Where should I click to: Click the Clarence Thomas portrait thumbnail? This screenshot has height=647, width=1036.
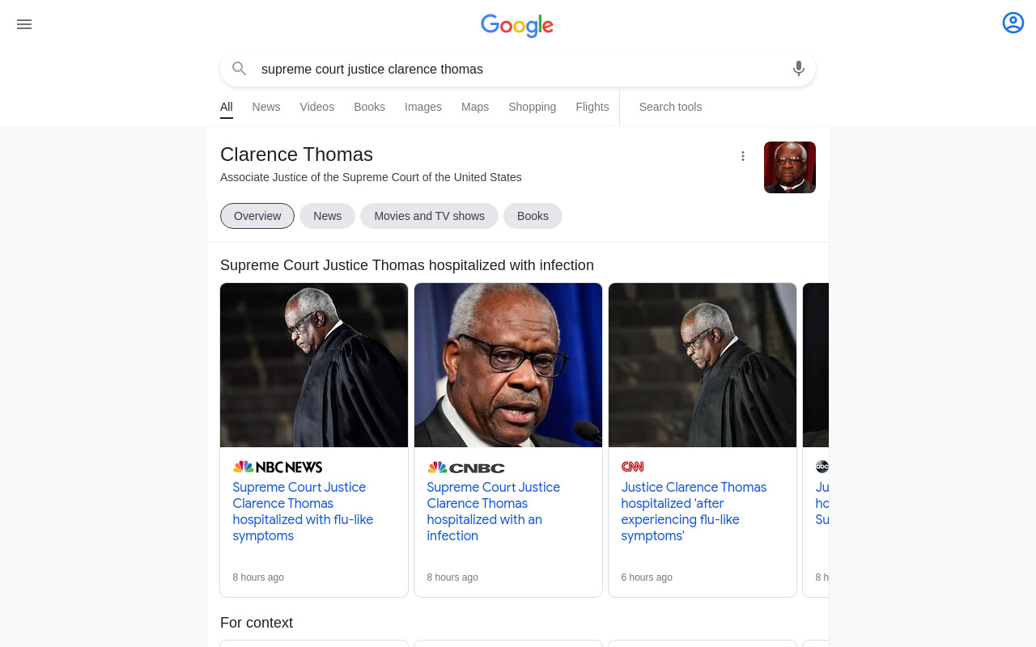point(790,167)
